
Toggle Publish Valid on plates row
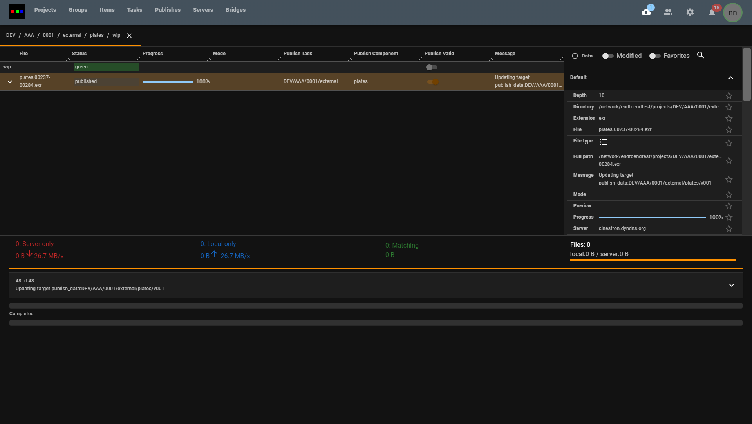click(433, 82)
